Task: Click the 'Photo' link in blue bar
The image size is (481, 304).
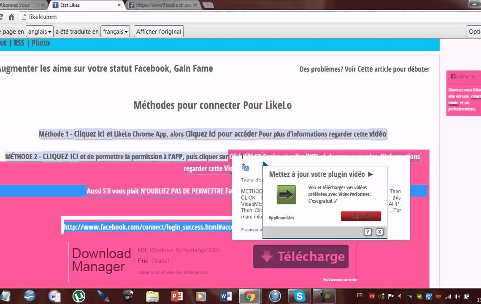Action: pos(41,43)
